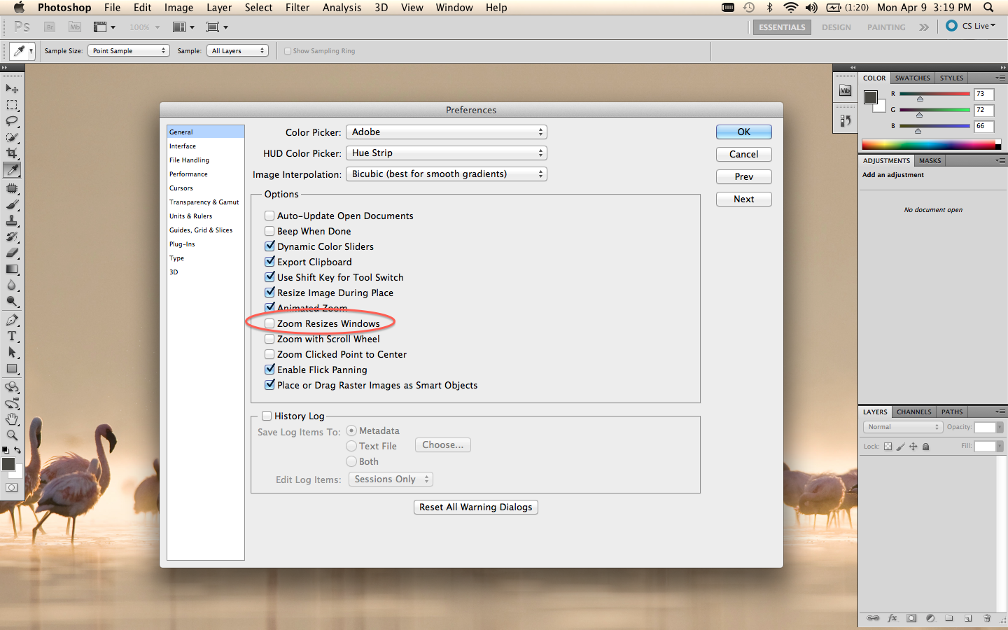The height and width of the screenshot is (630, 1008).
Task: Click the Prev preferences button
Action: pos(744,176)
